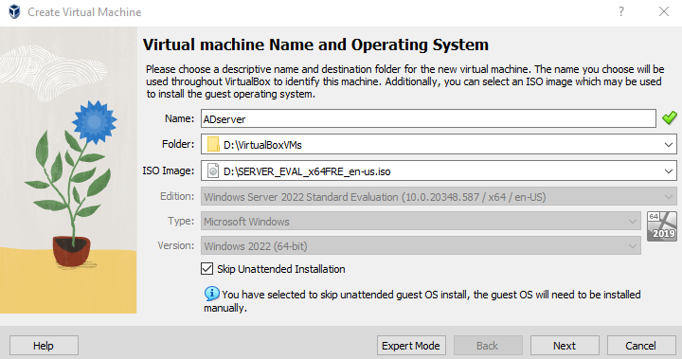
Task: Click the disabled Edition dropdown
Action: 439,197
